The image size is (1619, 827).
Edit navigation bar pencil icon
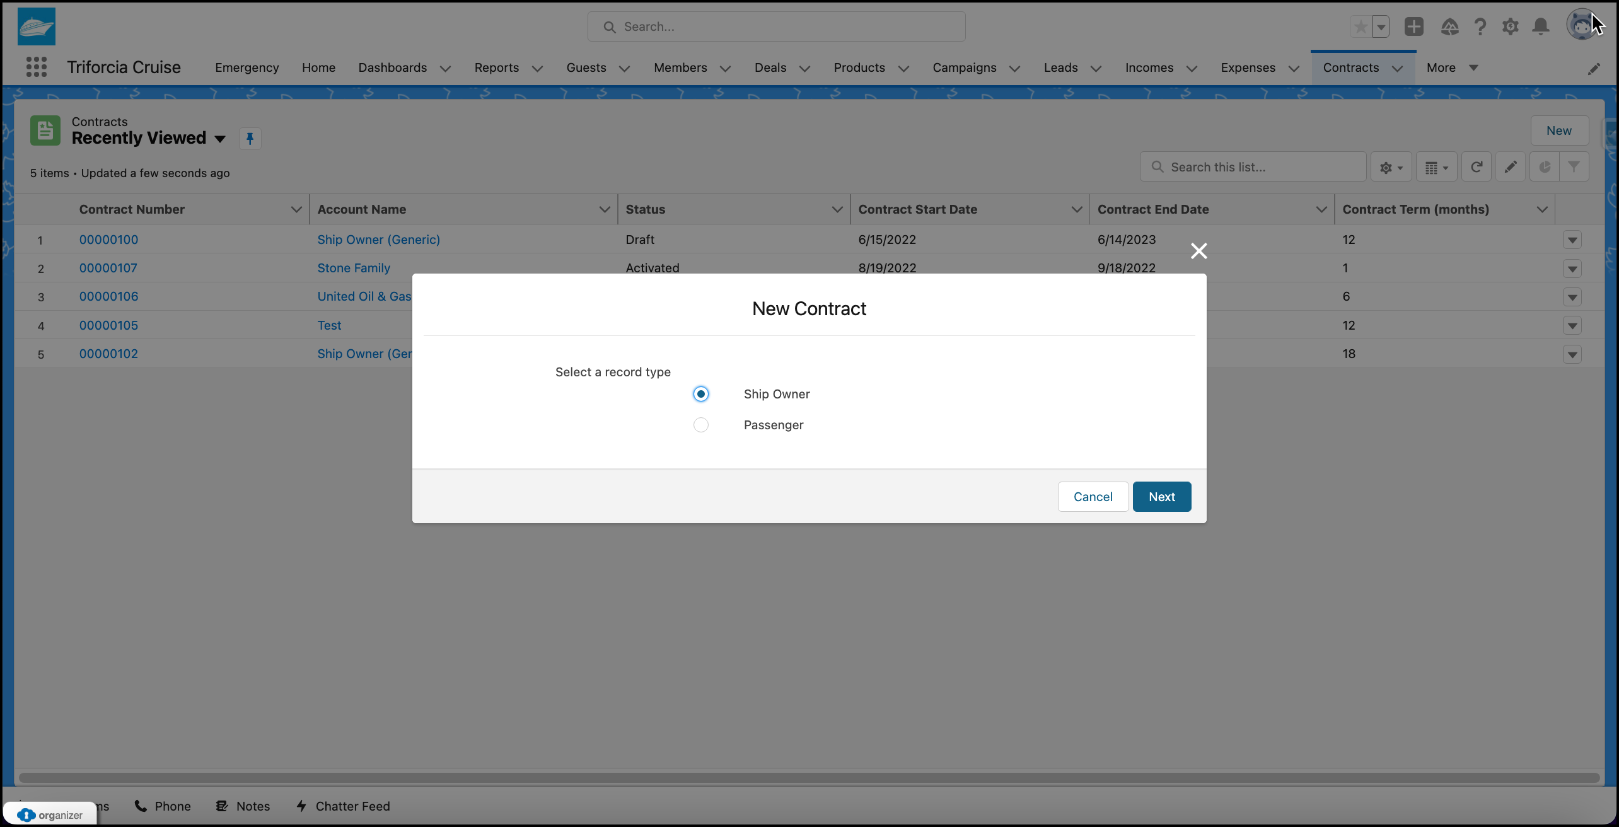1593,68
